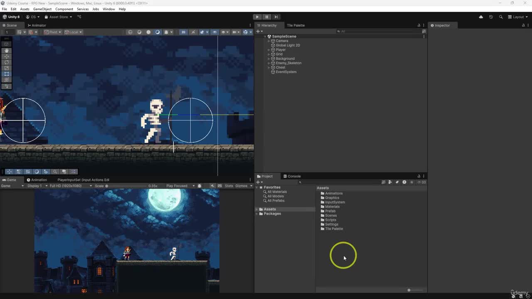Switch to the Animator tab
Image resolution: width=532 pixels, height=299 pixels.
click(37, 25)
